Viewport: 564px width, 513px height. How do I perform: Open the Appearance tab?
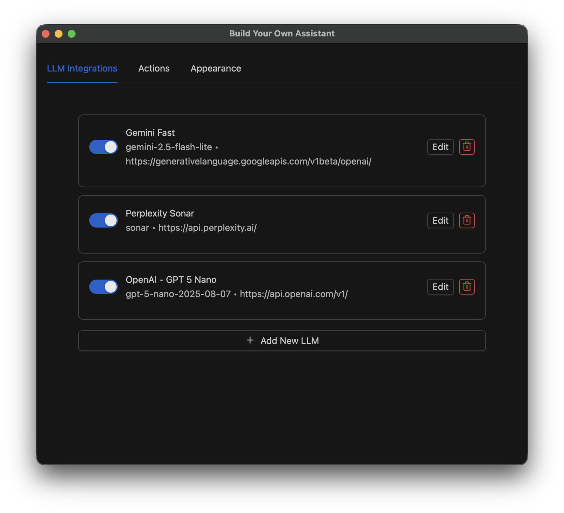(216, 68)
